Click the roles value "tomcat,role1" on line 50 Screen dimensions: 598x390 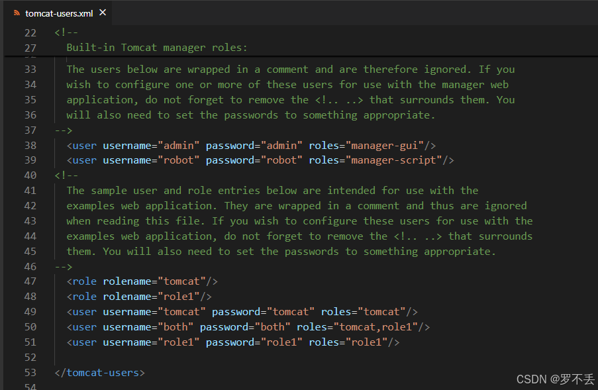pos(375,327)
